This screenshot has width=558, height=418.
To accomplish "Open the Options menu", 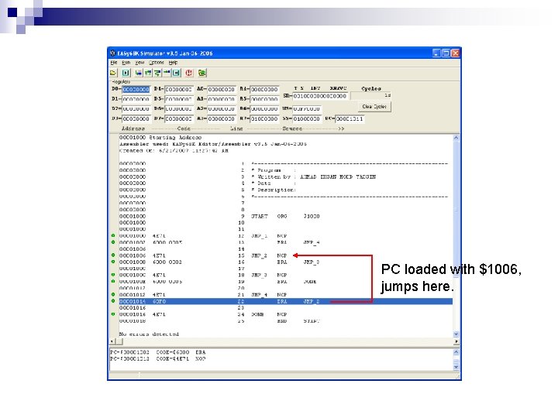I will pyautogui.click(x=157, y=63).
